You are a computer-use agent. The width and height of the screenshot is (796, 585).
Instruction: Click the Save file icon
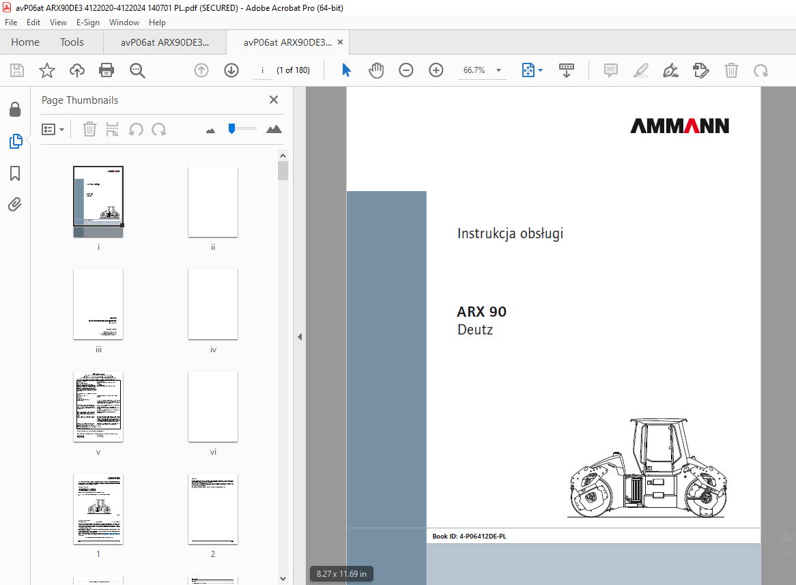17,70
